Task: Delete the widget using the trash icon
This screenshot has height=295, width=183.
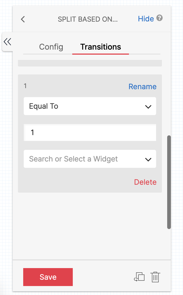Action: coord(155,277)
